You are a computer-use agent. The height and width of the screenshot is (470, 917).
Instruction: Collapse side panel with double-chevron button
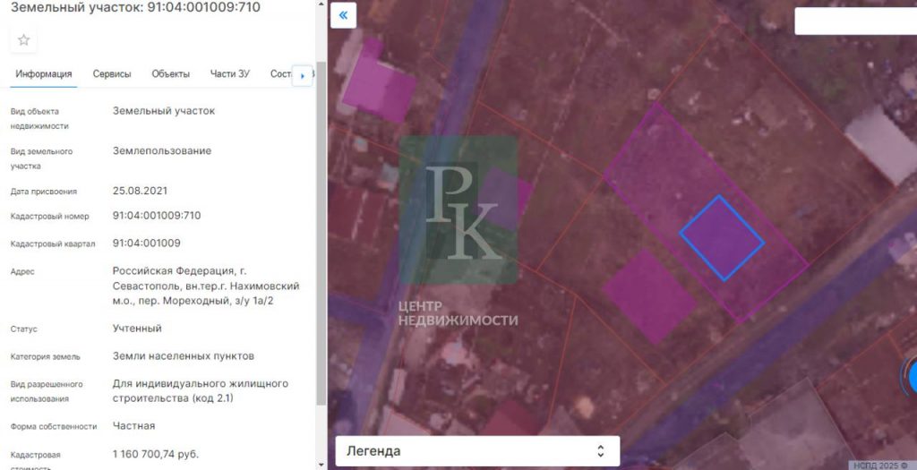(343, 15)
